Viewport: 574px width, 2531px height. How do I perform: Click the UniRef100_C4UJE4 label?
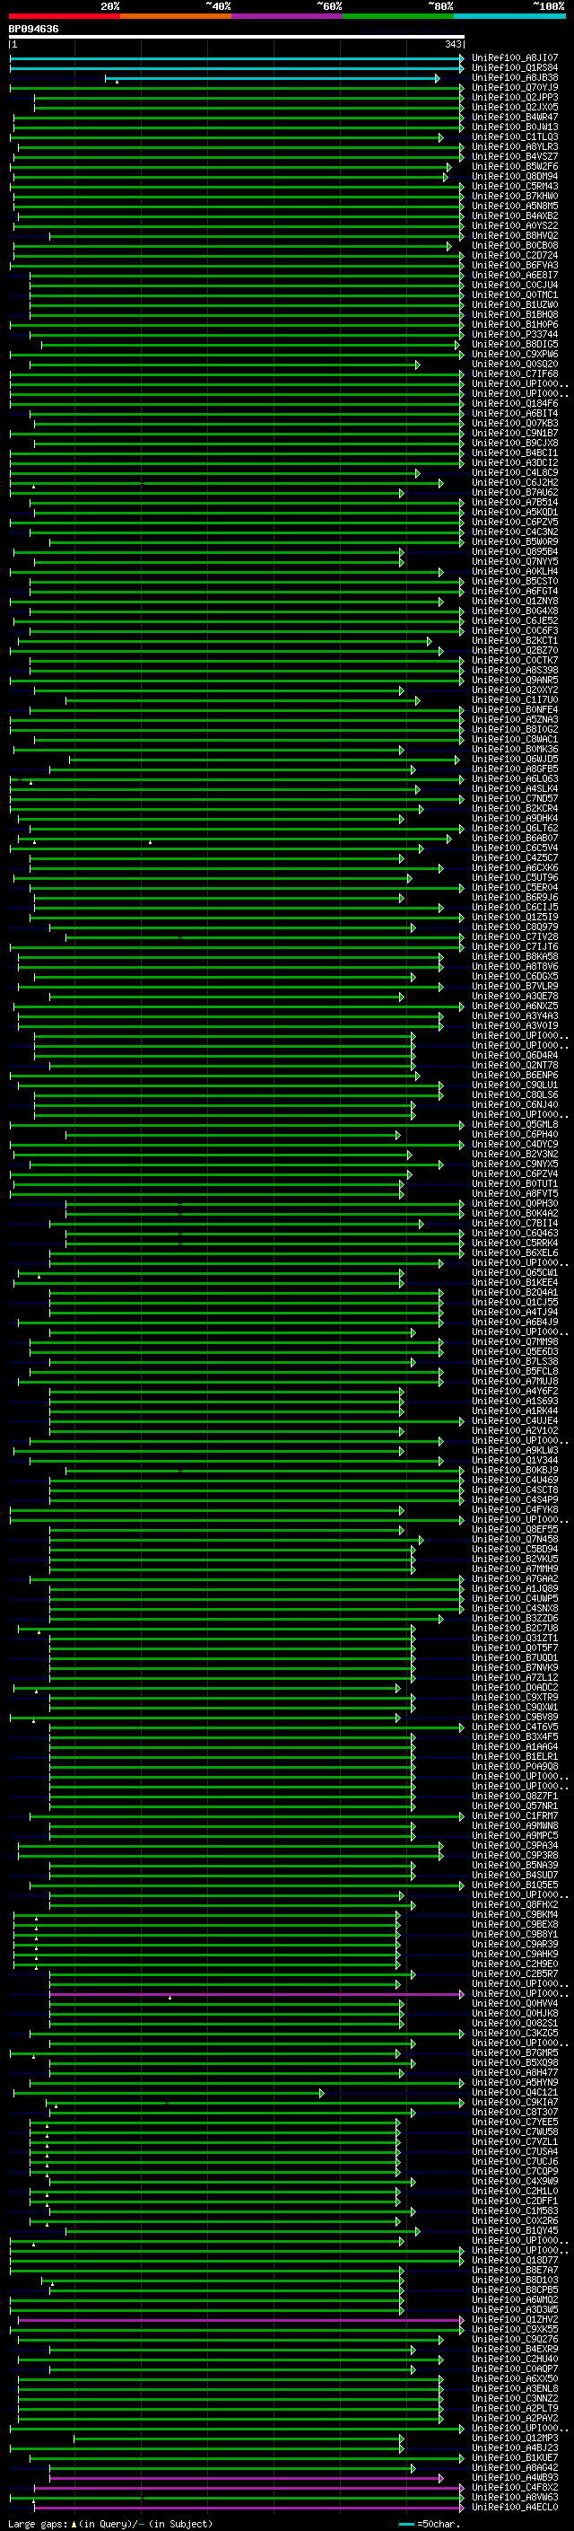(x=514, y=1421)
